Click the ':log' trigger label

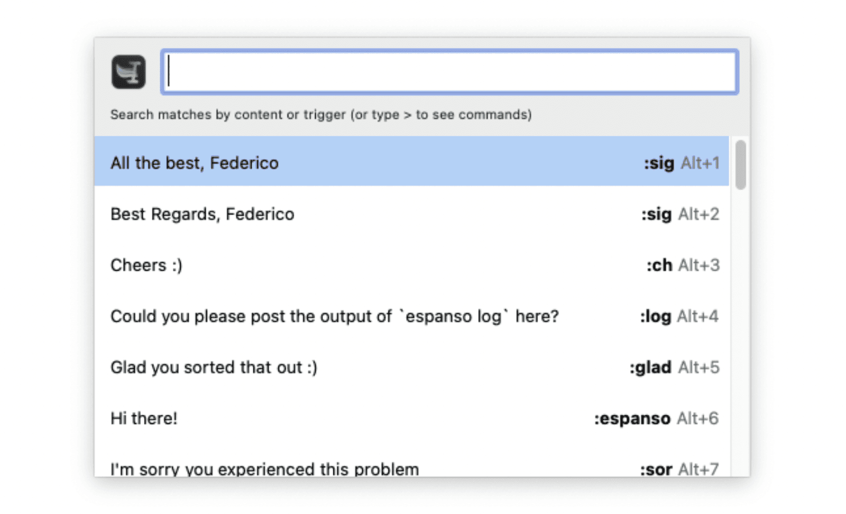click(656, 316)
